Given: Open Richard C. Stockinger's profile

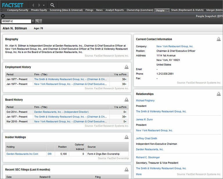Looking at the screenshot, I should coord(148,157).
